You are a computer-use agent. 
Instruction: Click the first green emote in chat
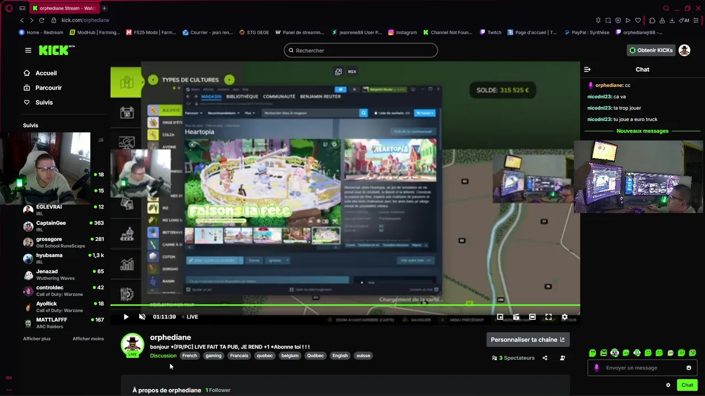[592, 353]
